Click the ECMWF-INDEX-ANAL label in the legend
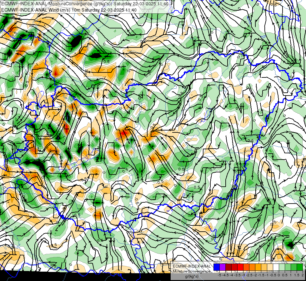This screenshot has width=306, height=281. point(192,266)
